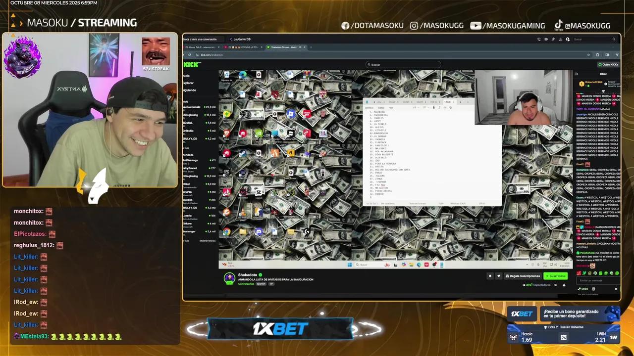This screenshot has height=356, width=634.
Task: Click the Obtén KICKs button
Action: [608, 64]
